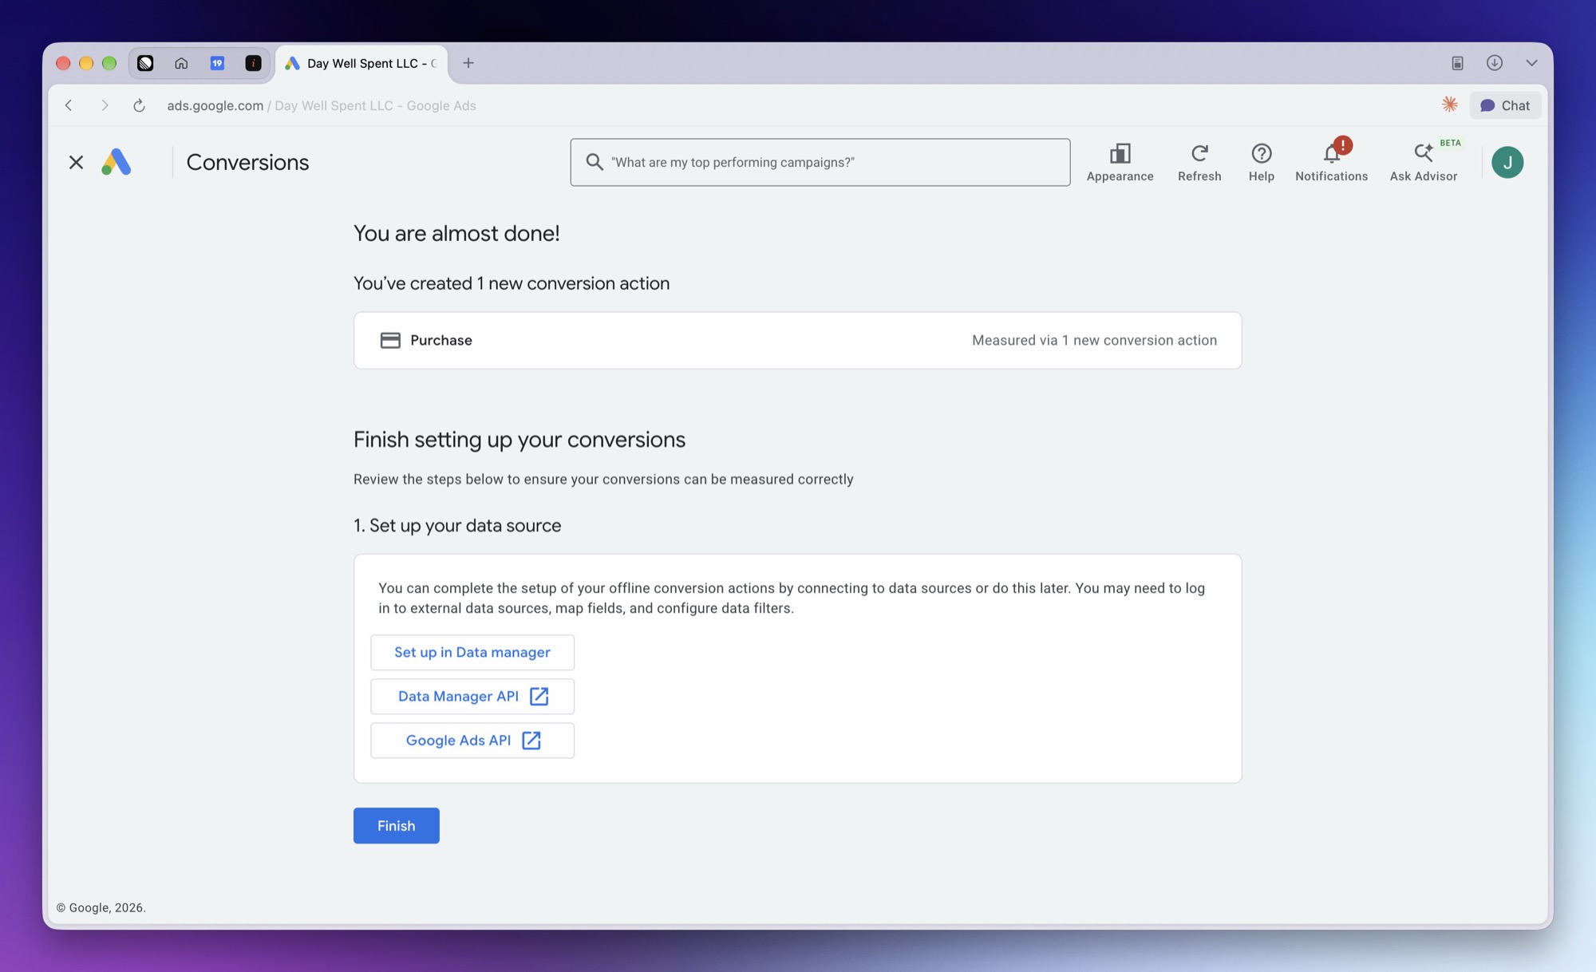The height and width of the screenshot is (972, 1596).
Task: Click the Purchase label text
Action: pos(441,340)
